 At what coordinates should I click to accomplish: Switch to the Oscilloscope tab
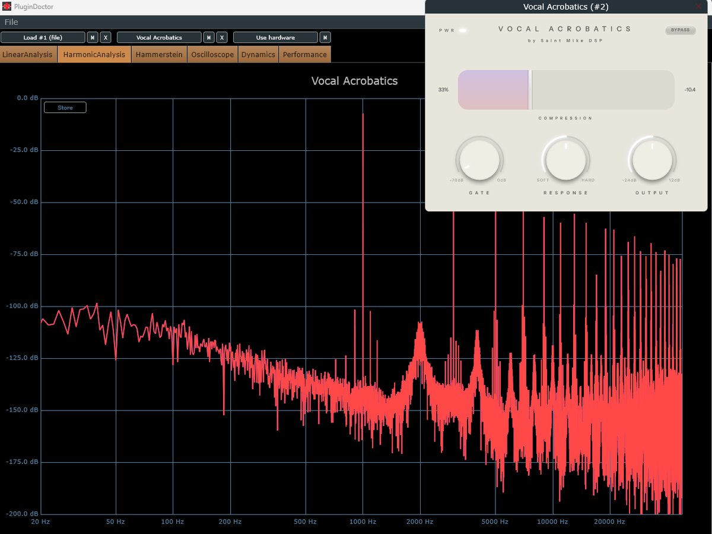pos(212,55)
